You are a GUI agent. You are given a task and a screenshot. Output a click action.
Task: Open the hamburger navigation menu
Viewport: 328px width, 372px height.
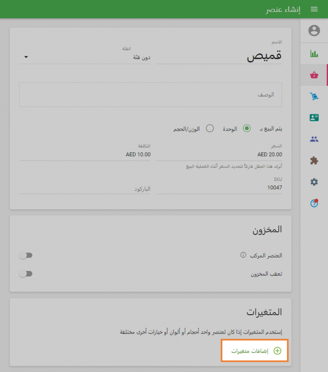click(314, 9)
